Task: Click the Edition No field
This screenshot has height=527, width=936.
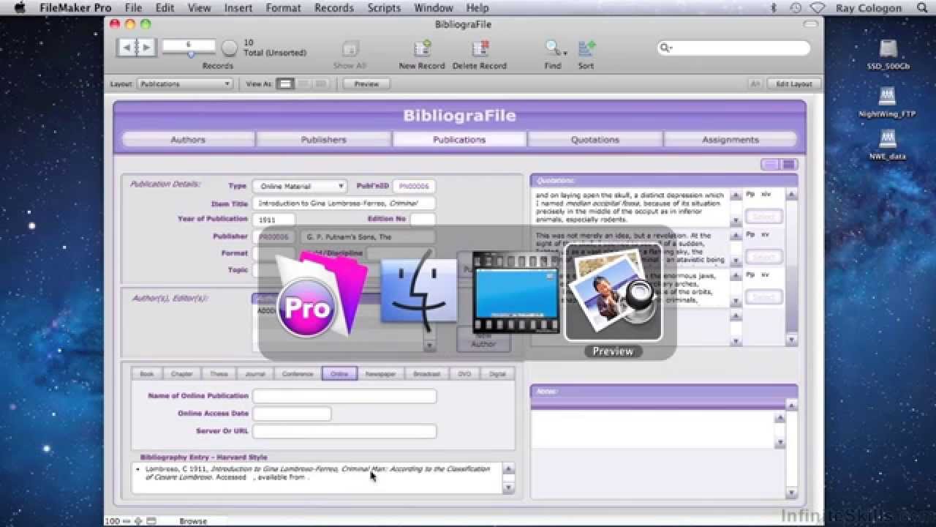Action: coord(423,219)
